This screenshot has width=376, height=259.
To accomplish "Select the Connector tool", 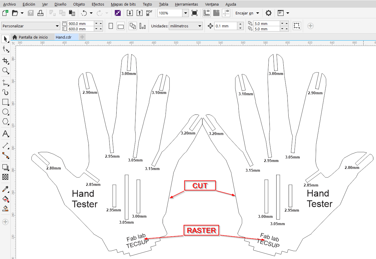I will (5, 155).
